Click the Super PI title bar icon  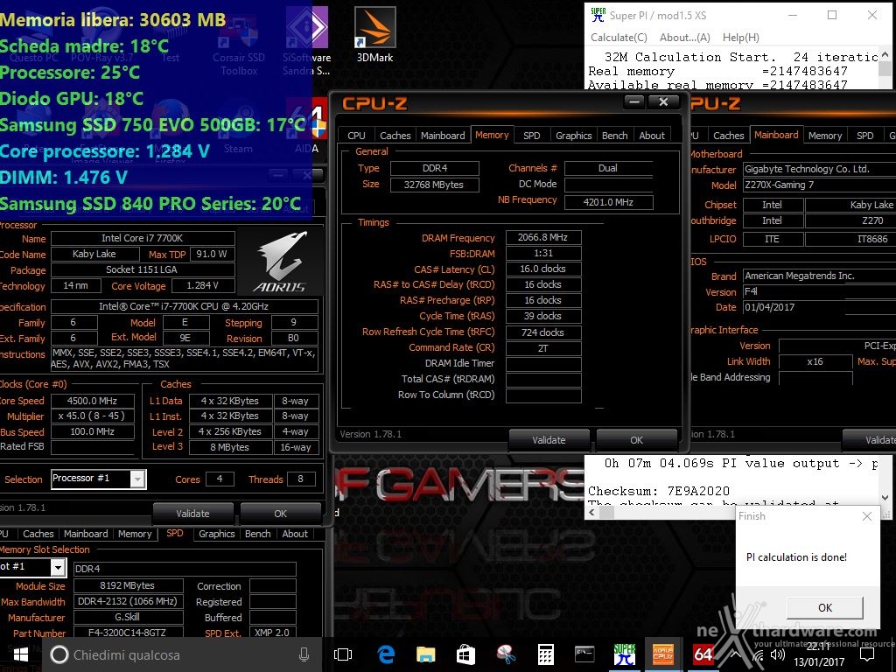click(x=598, y=15)
